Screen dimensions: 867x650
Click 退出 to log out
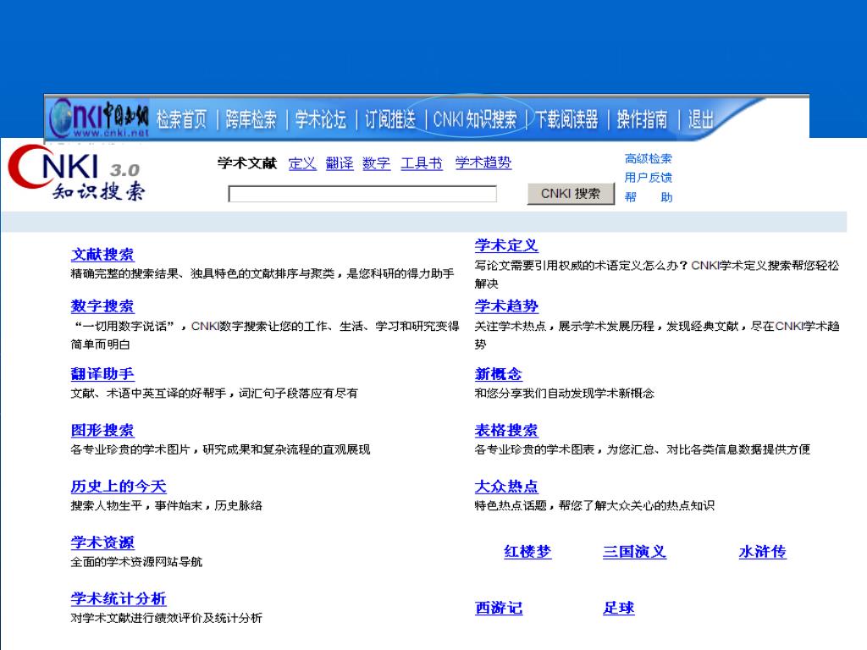[700, 118]
